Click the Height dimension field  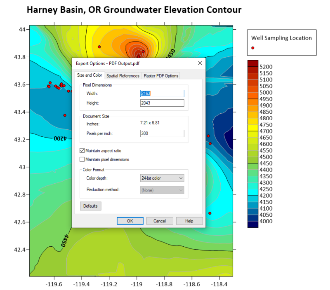pyautogui.click(x=162, y=103)
